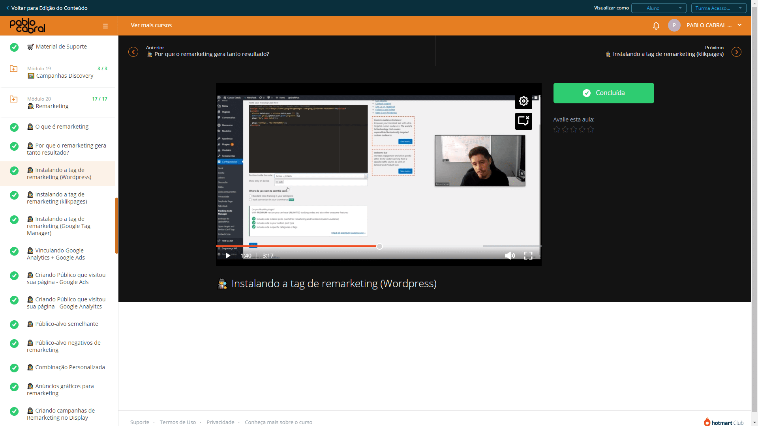Expand Módulo 19 Campanhas Discovery

point(58,72)
